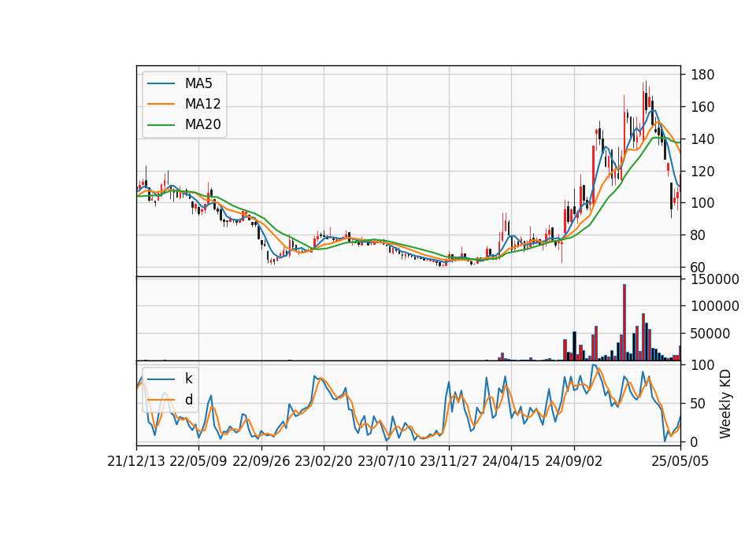Click the 60 price axis label

(x=699, y=268)
